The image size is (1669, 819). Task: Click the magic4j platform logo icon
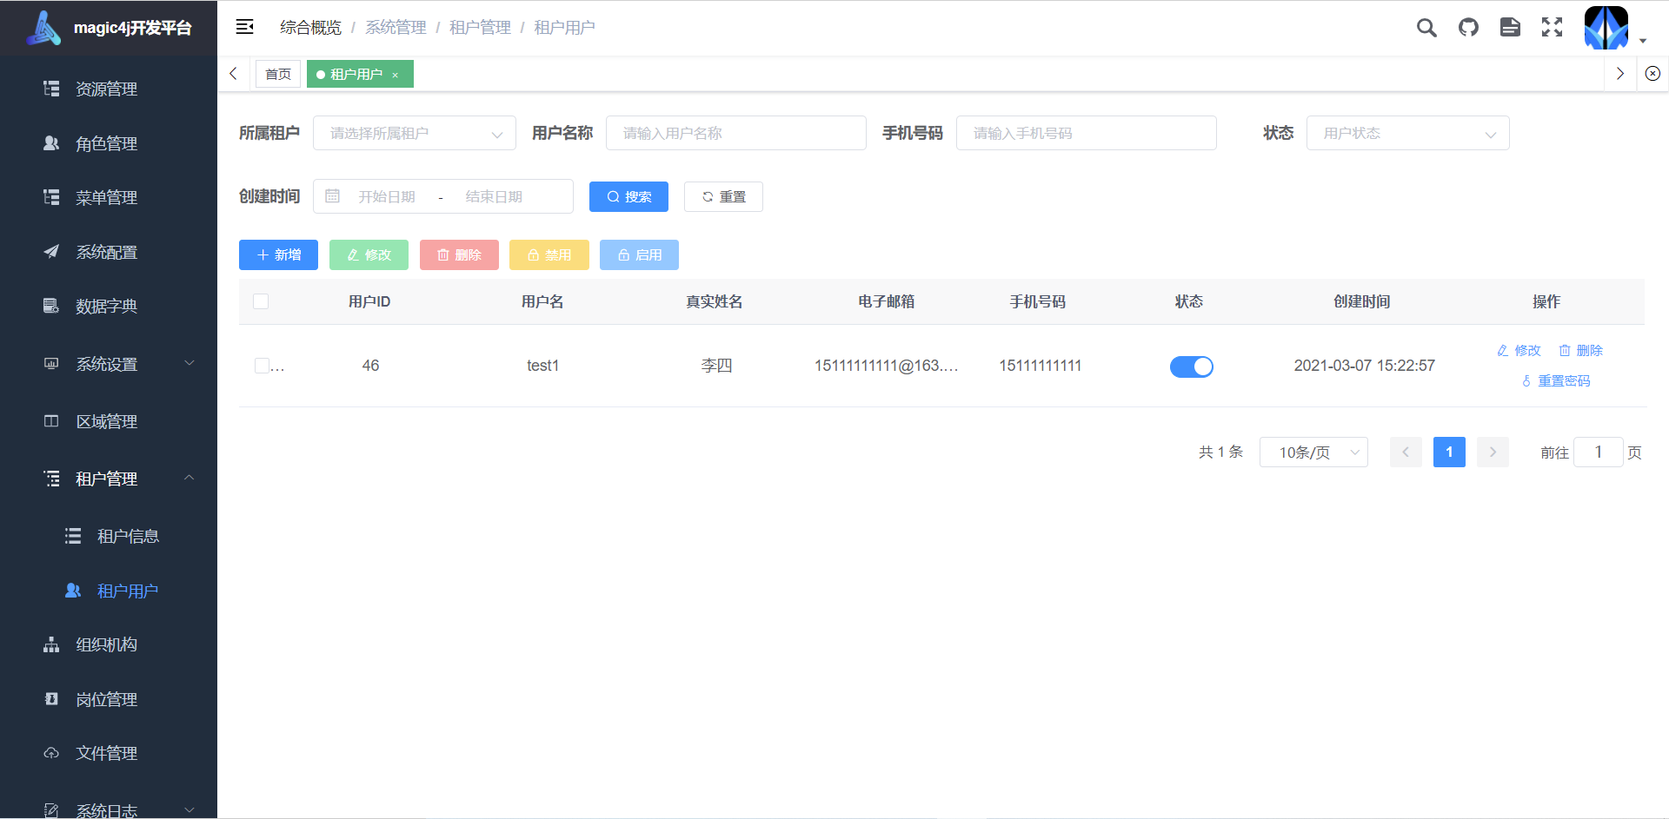point(43,28)
